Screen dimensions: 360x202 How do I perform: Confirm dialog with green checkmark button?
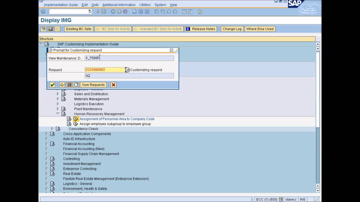(52, 85)
